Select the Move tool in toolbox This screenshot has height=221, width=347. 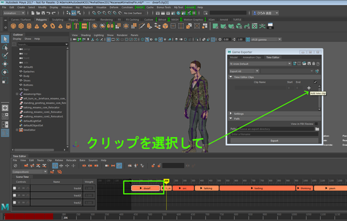click(5, 64)
